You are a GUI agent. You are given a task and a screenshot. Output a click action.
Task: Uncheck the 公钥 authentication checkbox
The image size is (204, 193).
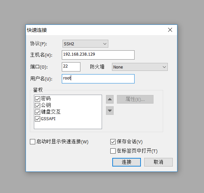[38, 106]
